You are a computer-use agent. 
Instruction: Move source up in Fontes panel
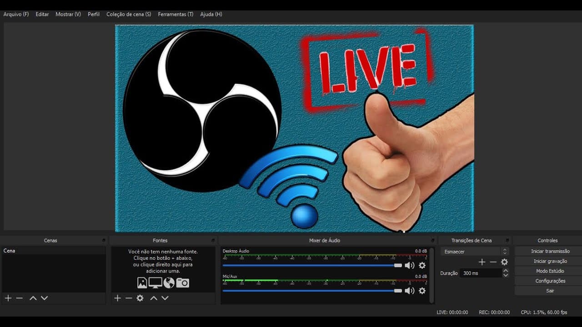pos(154,298)
